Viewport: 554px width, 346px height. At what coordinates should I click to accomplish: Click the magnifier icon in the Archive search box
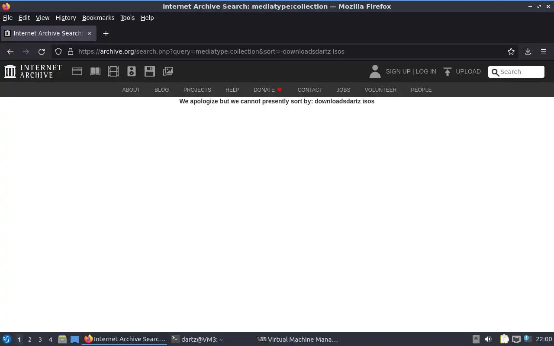click(x=495, y=72)
